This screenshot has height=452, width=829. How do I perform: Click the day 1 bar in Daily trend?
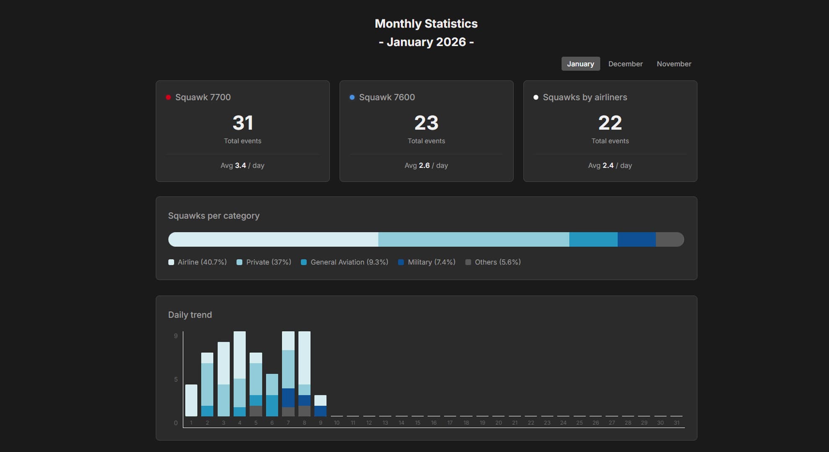point(191,400)
